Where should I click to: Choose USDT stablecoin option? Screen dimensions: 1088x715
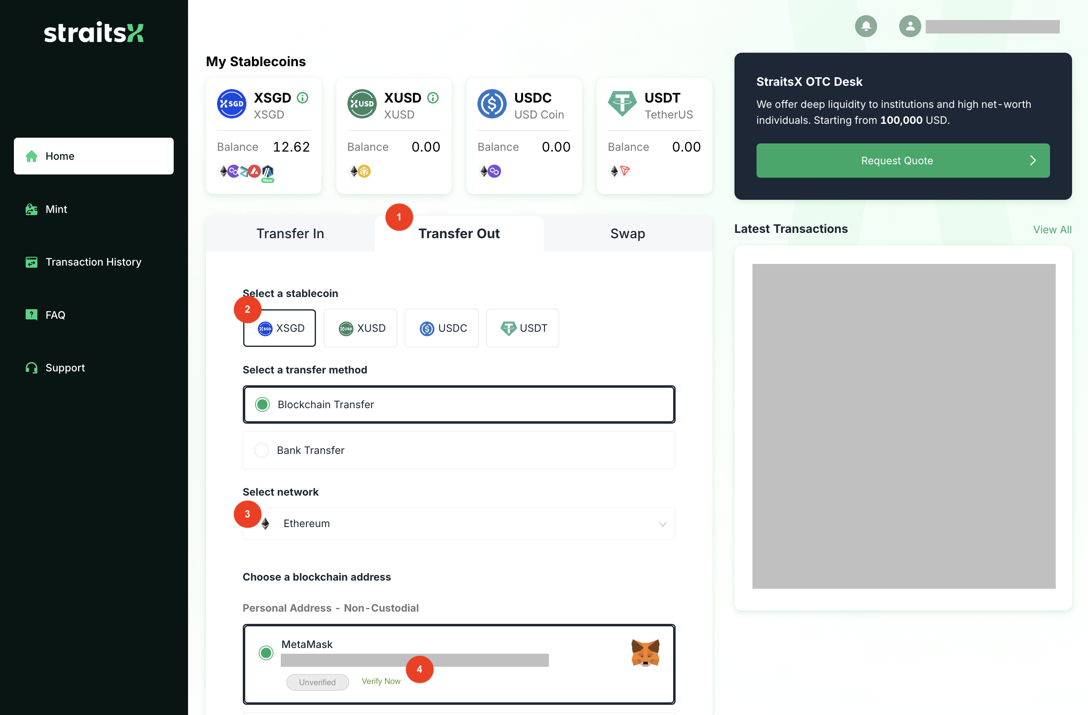coord(522,328)
